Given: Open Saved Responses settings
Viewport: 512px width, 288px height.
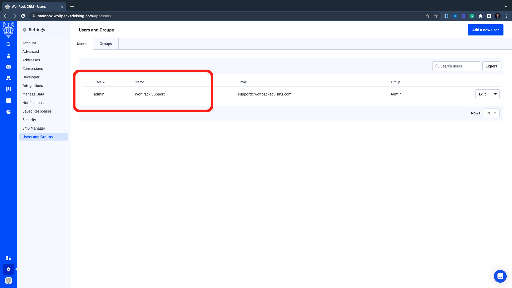Looking at the screenshot, I should pos(37,111).
